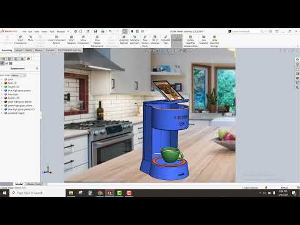Select the Move Component tool

pyautogui.click(x=83, y=39)
